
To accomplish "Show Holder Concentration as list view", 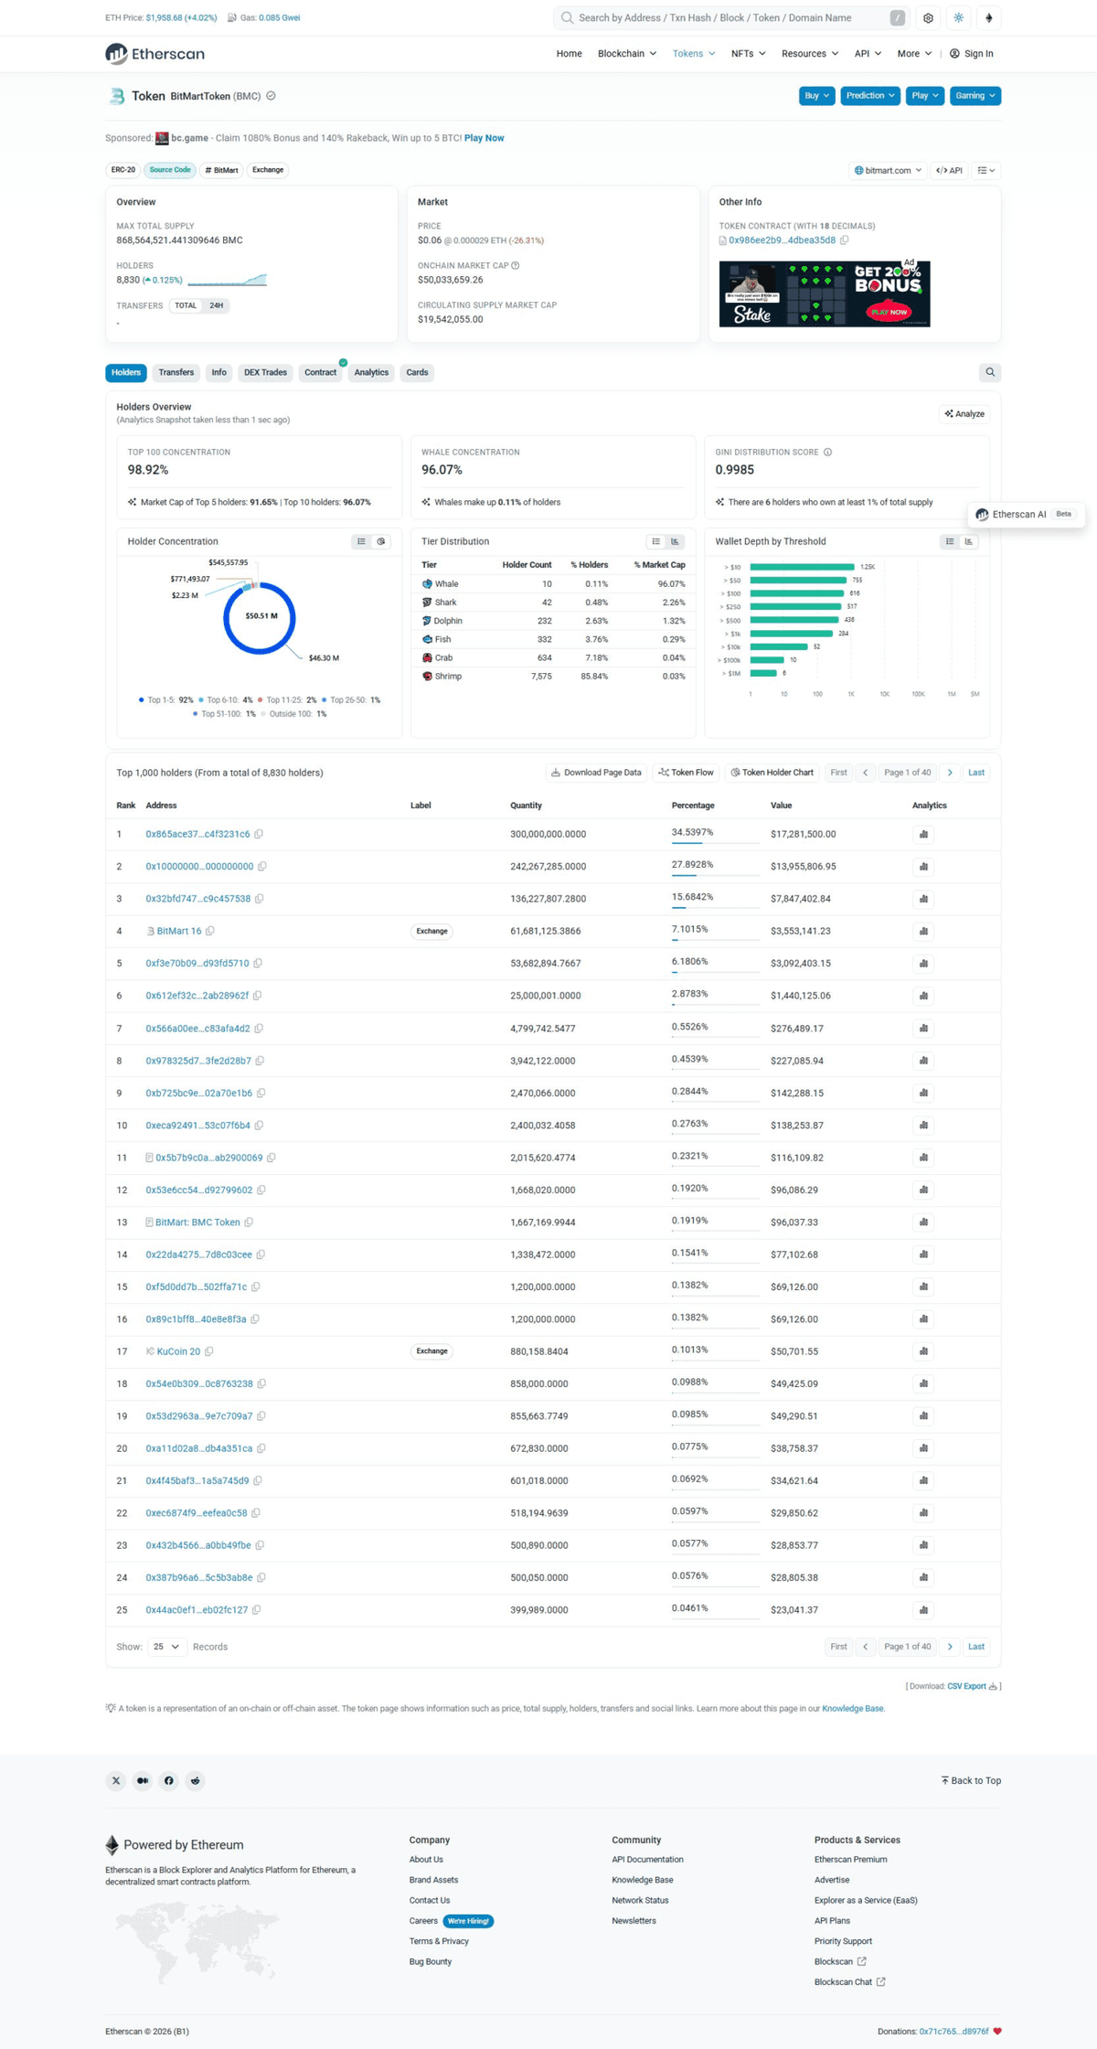I will point(362,541).
